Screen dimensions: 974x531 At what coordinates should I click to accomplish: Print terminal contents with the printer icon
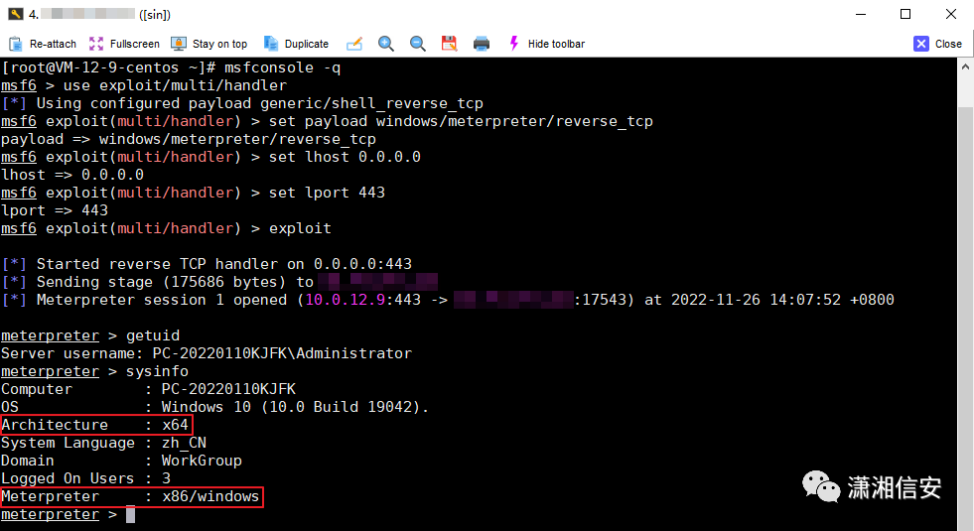point(482,44)
